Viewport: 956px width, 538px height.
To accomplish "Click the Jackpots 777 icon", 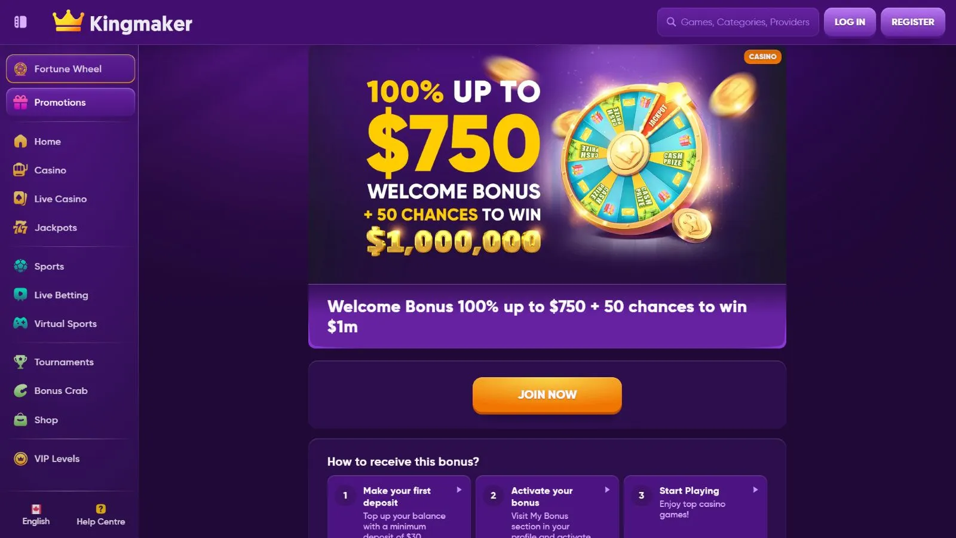I will click(x=20, y=228).
